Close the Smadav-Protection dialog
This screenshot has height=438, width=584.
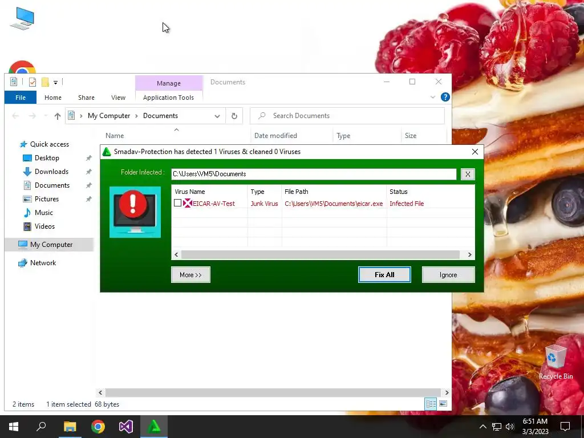click(x=475, y=152)
